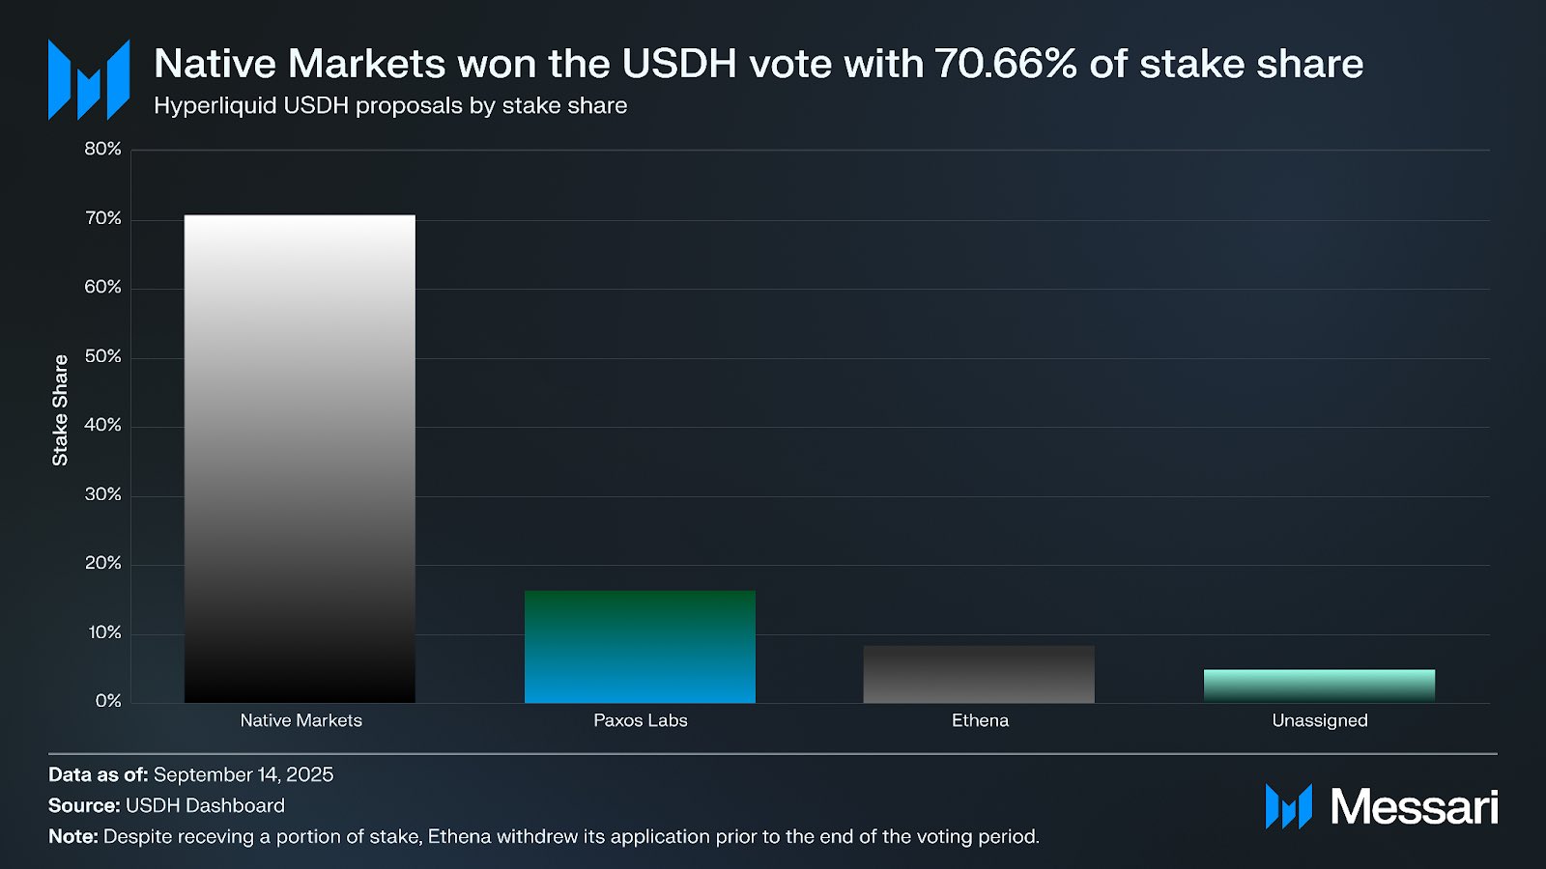Image resolution: width=1546 pixels, height=869 pixels.
Task: Click the September 14, 2025 date text
Action: tap(243, 774)
